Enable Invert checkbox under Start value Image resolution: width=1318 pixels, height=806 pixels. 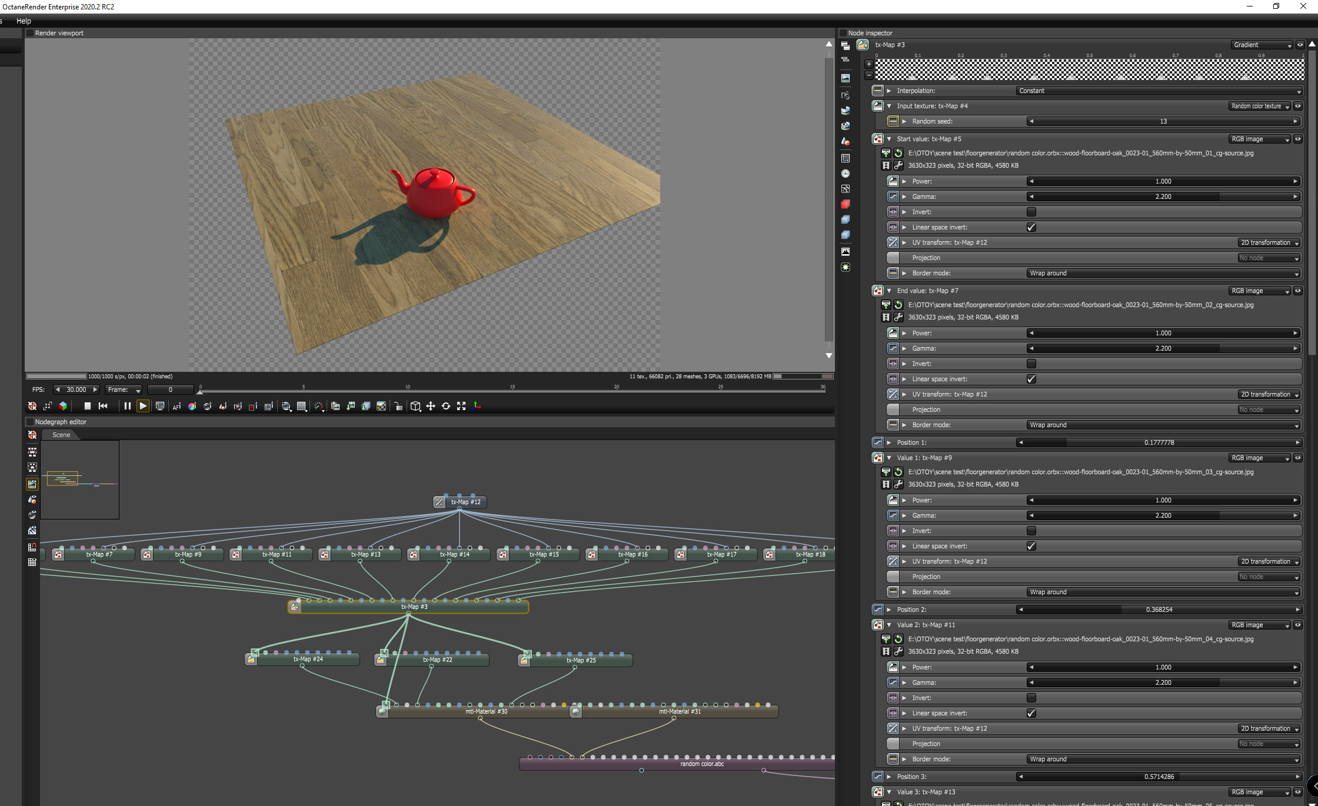(x=1031, y=212)
